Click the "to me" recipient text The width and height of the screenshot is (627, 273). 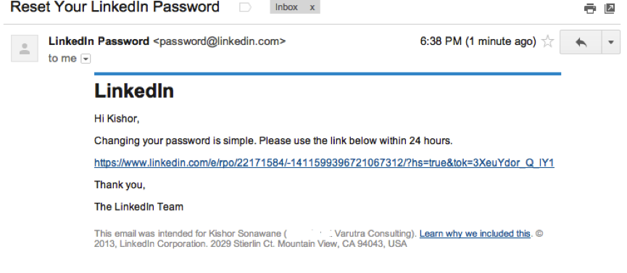[x=62, y=59]
